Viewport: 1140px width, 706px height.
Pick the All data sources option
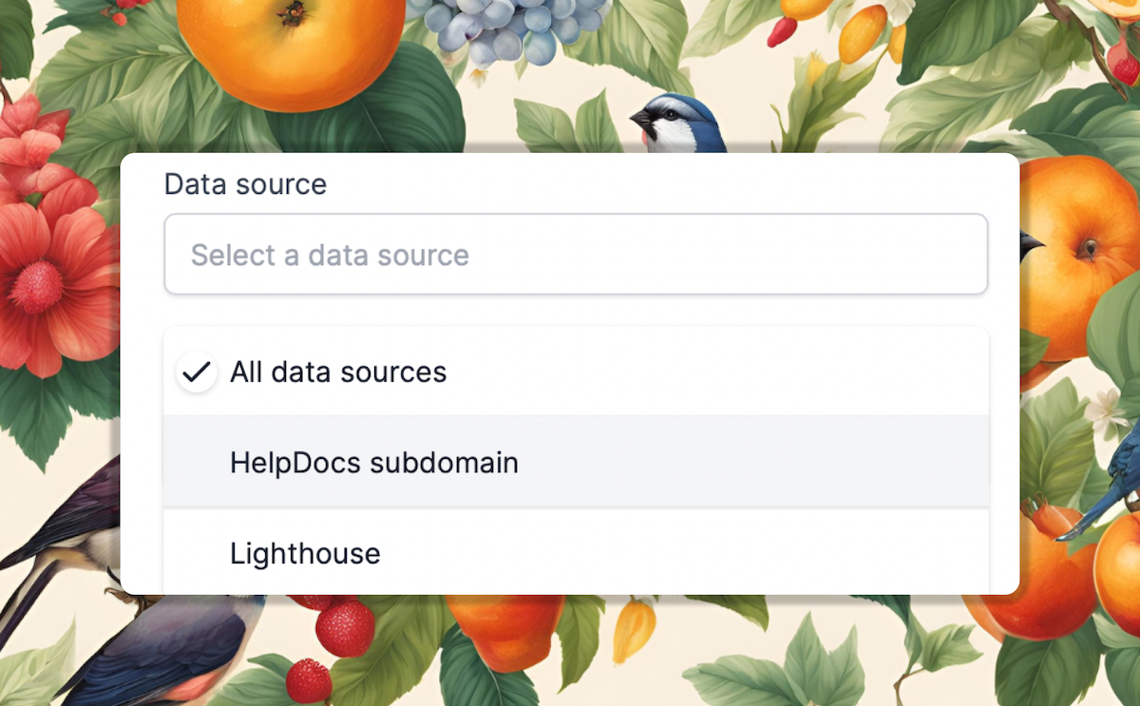(x=575, y=372)
